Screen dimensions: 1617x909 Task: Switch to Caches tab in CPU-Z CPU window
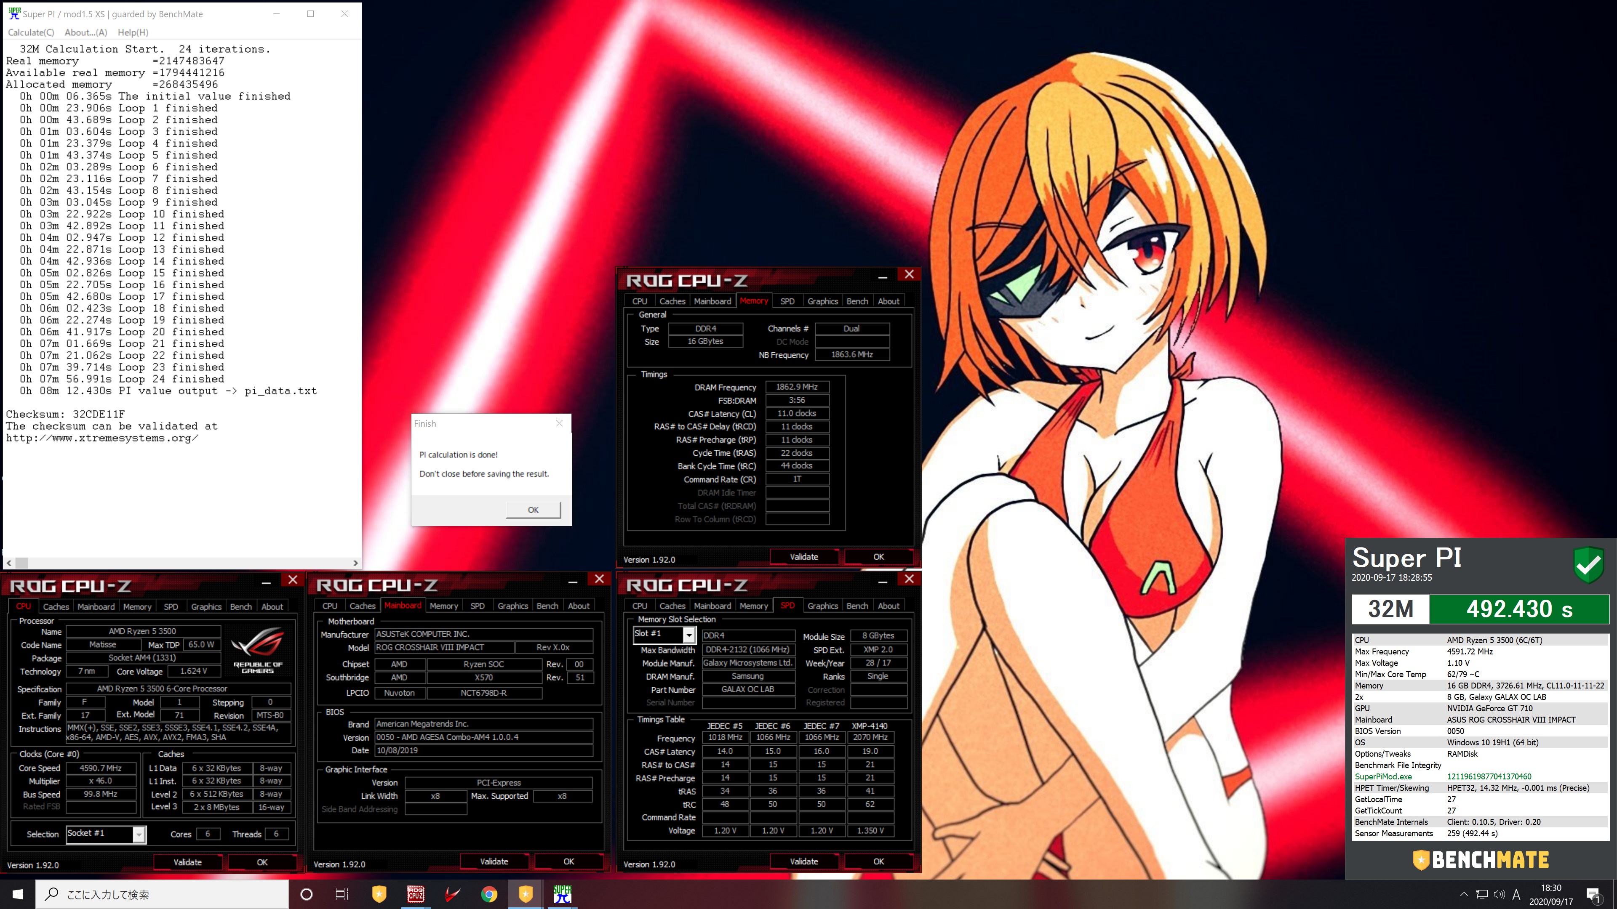56,606
